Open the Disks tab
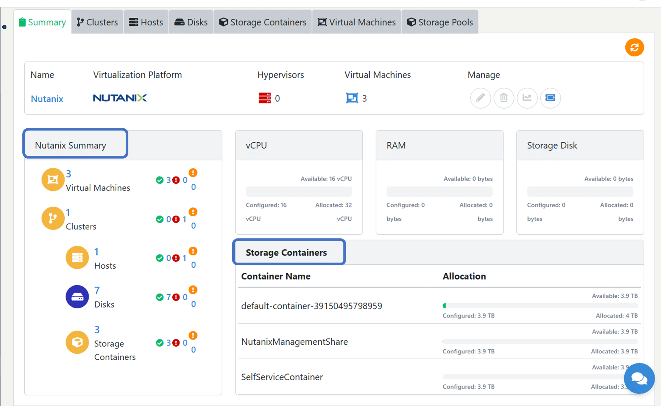 pyautogui.click(x=191, y=22)
